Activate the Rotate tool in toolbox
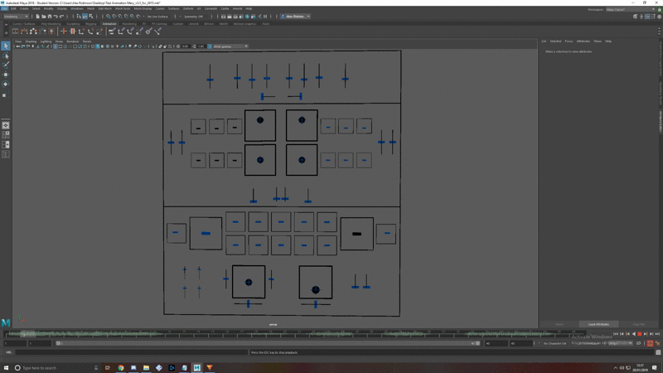The image size is (663, 373). (6, 85)
